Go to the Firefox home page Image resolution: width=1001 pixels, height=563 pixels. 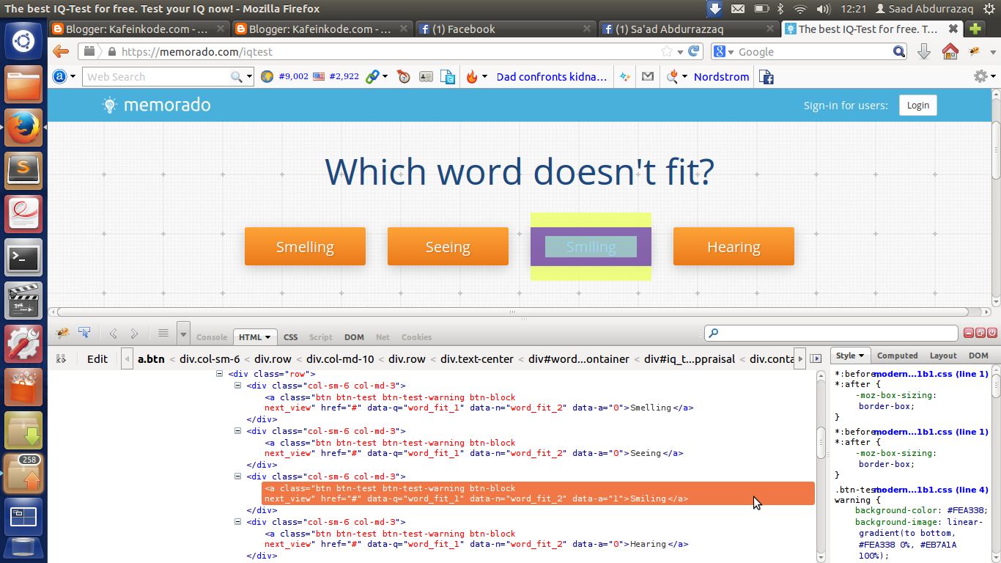(x=950, y=52)
